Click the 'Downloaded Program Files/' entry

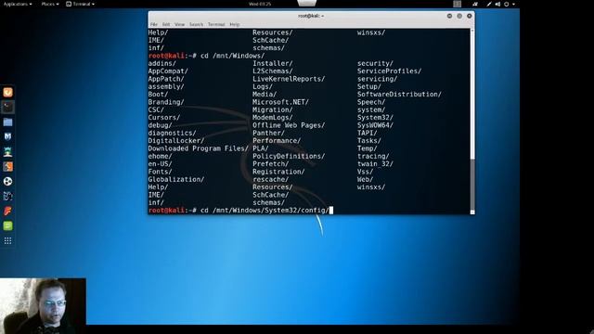tap(198, 148)
